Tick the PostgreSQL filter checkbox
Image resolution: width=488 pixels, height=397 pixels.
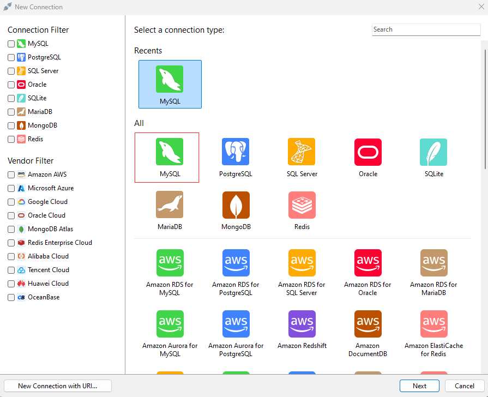click(11, 58)
